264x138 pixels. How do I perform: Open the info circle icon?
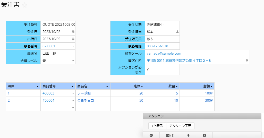[204, 135]
